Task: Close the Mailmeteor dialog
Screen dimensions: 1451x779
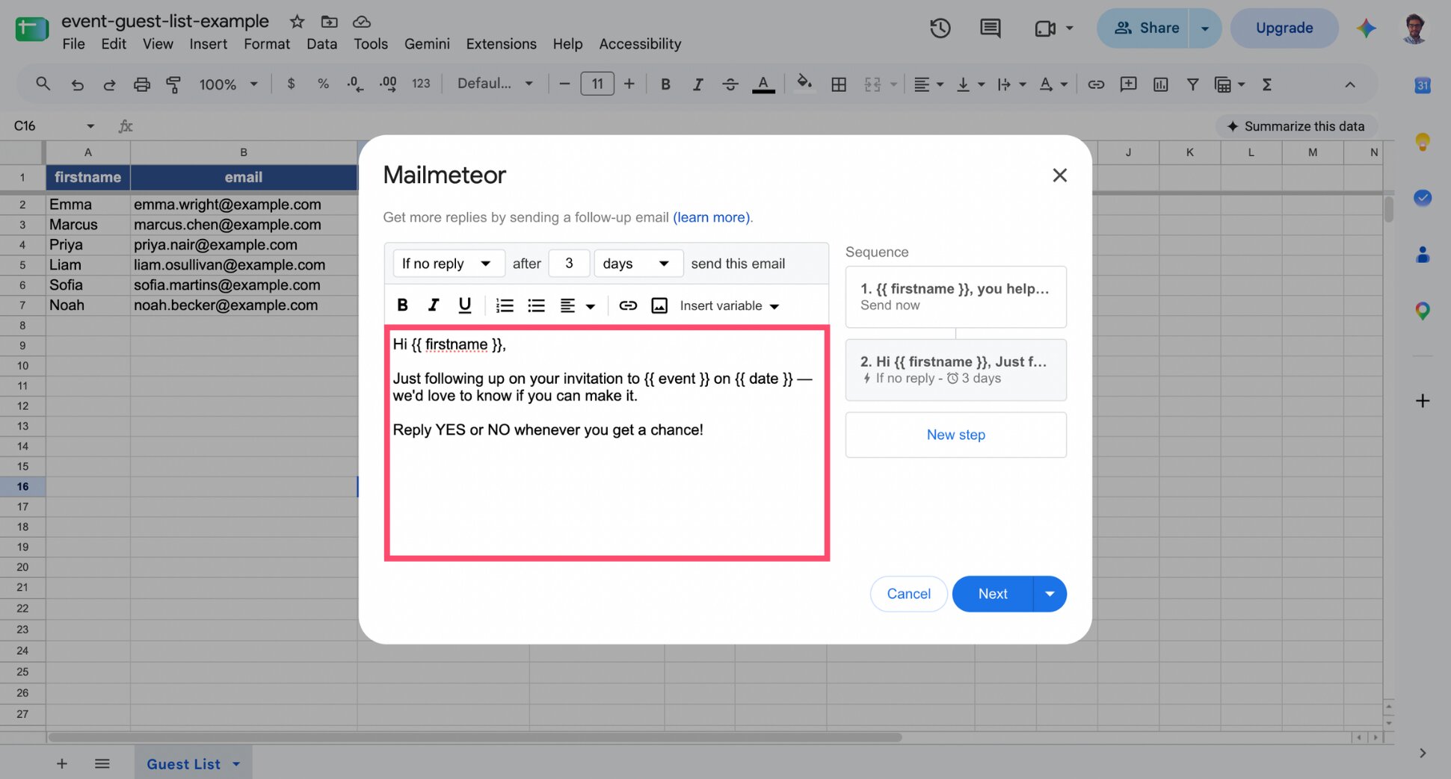Action: pyautogui.click(x=1059, y=175)
